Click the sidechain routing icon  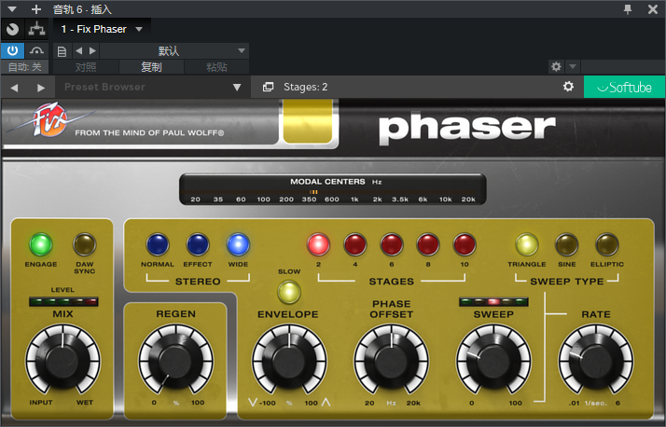tap(37, 29)
